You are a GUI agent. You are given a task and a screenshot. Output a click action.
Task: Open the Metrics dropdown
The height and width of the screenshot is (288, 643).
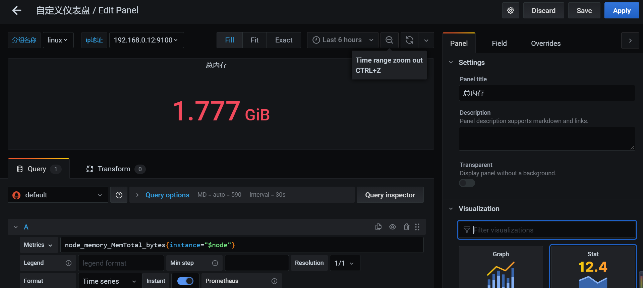pyautogui.click(x=39, y=245)
